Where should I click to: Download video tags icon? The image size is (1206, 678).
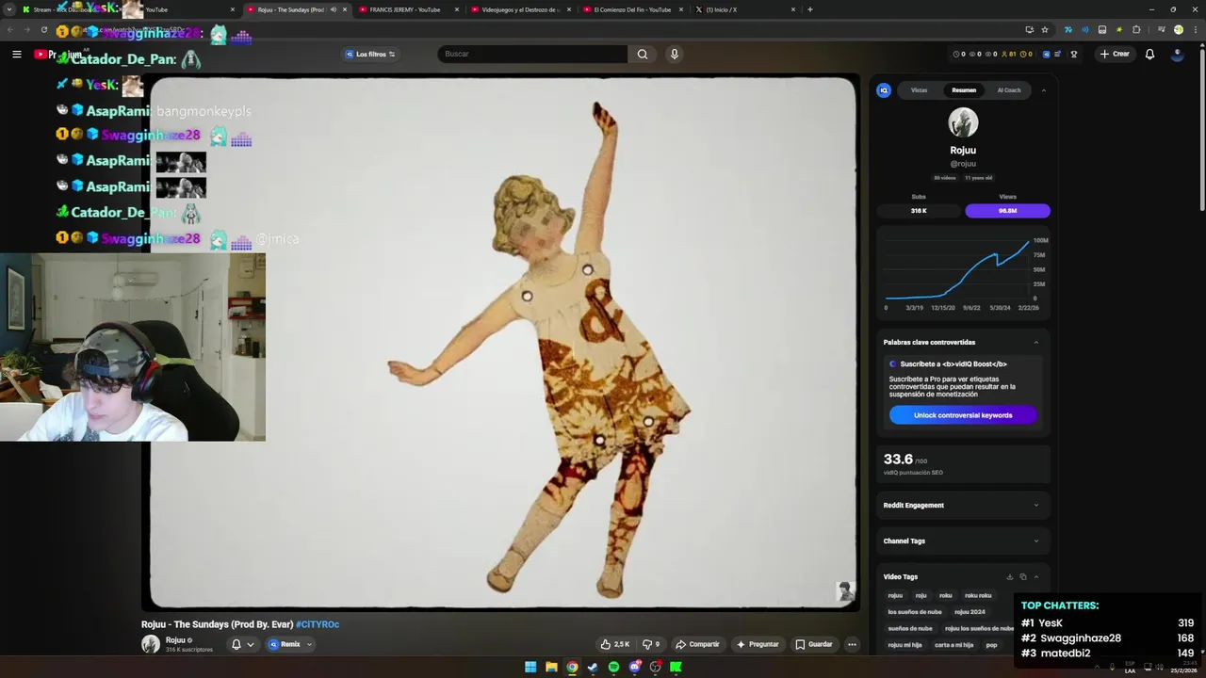click(1009, 576)
